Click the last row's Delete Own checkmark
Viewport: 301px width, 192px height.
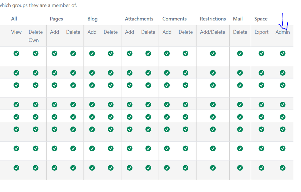(36, 168)
